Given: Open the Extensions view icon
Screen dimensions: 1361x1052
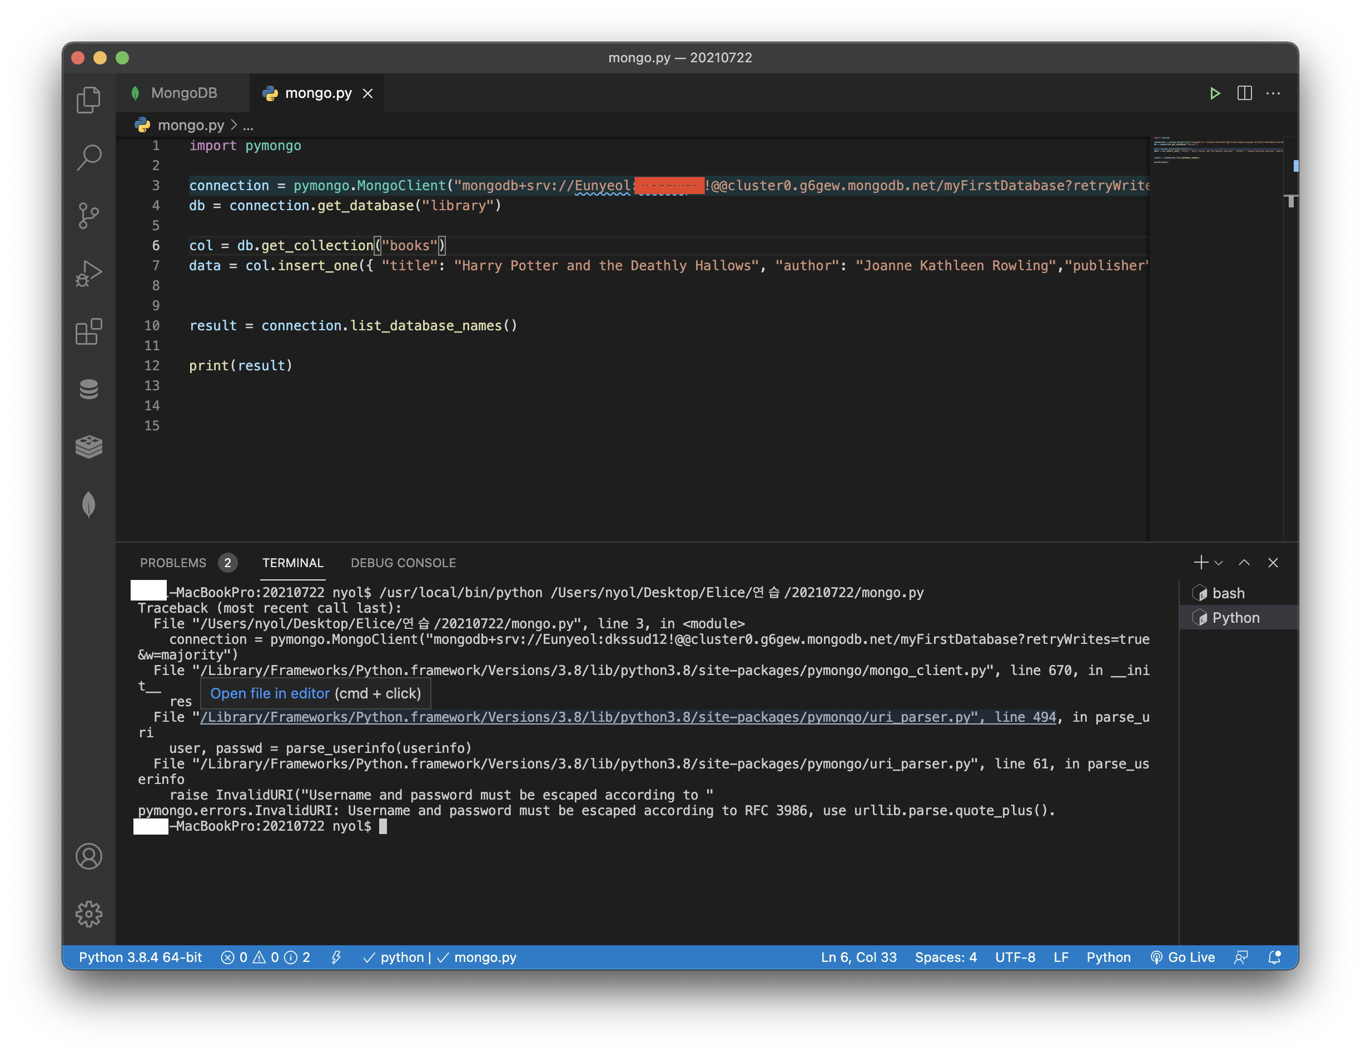Looking at the screenshot, I should pyautogui.click(x=88, y=331).
